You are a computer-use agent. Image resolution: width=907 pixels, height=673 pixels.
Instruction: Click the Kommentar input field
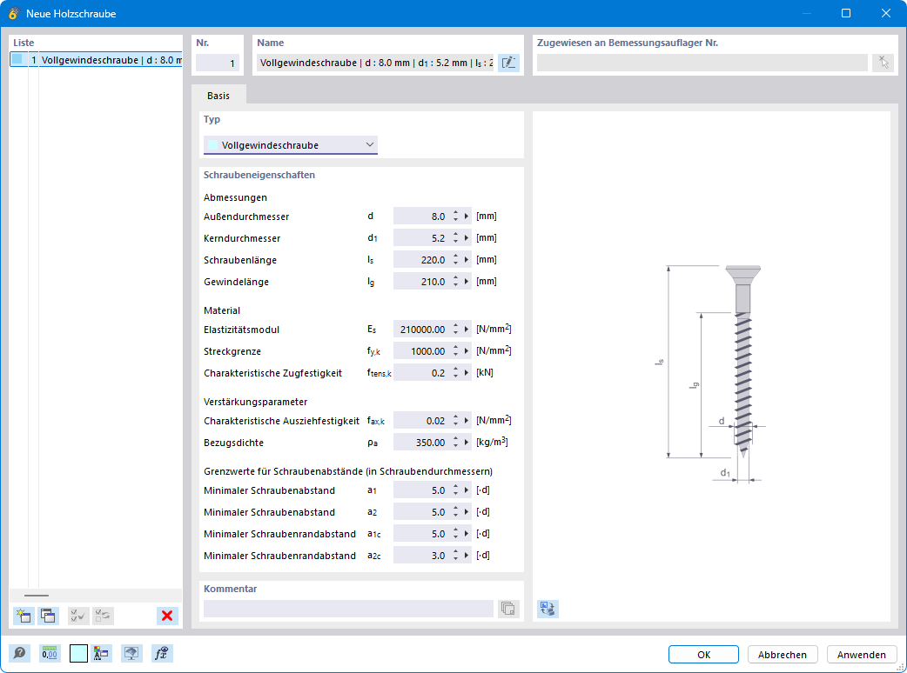pyautogui.click(x=348, y=609)
